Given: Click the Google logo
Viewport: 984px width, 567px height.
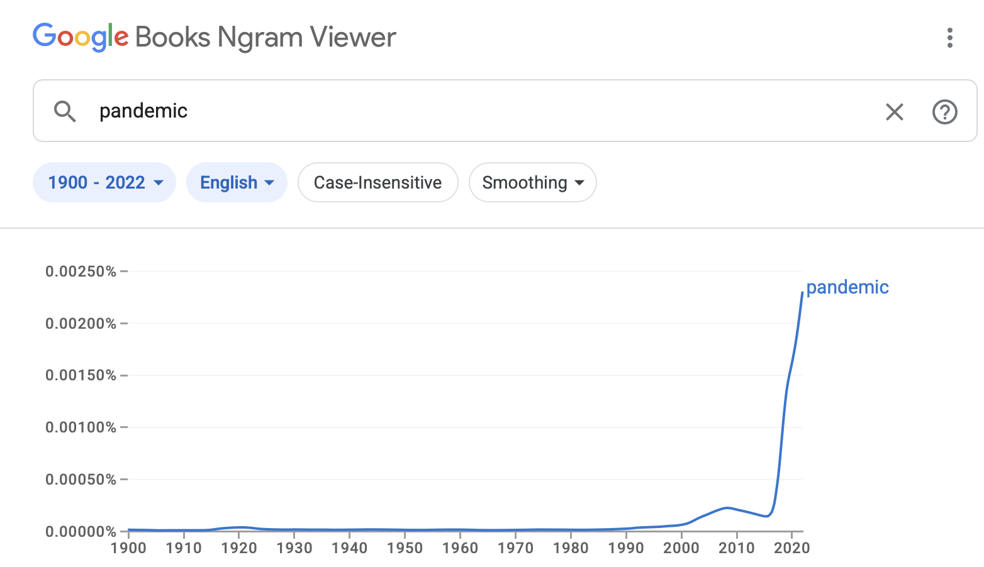Looking at the screenshot, I should 81,37.
